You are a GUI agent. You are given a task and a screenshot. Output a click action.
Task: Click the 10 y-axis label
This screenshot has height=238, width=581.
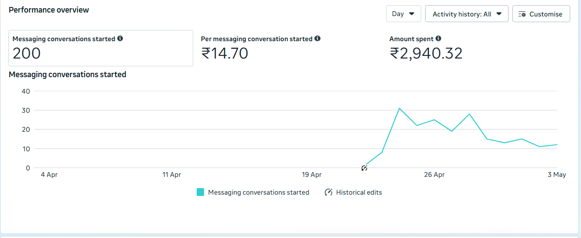coord(26,149)
